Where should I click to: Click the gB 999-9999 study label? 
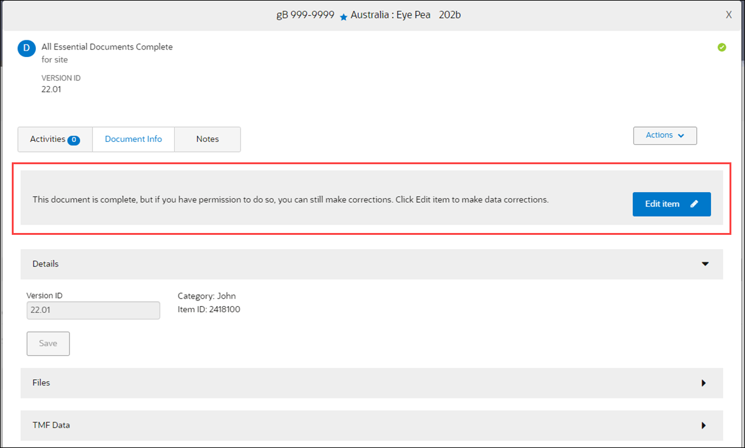(304, 14)
